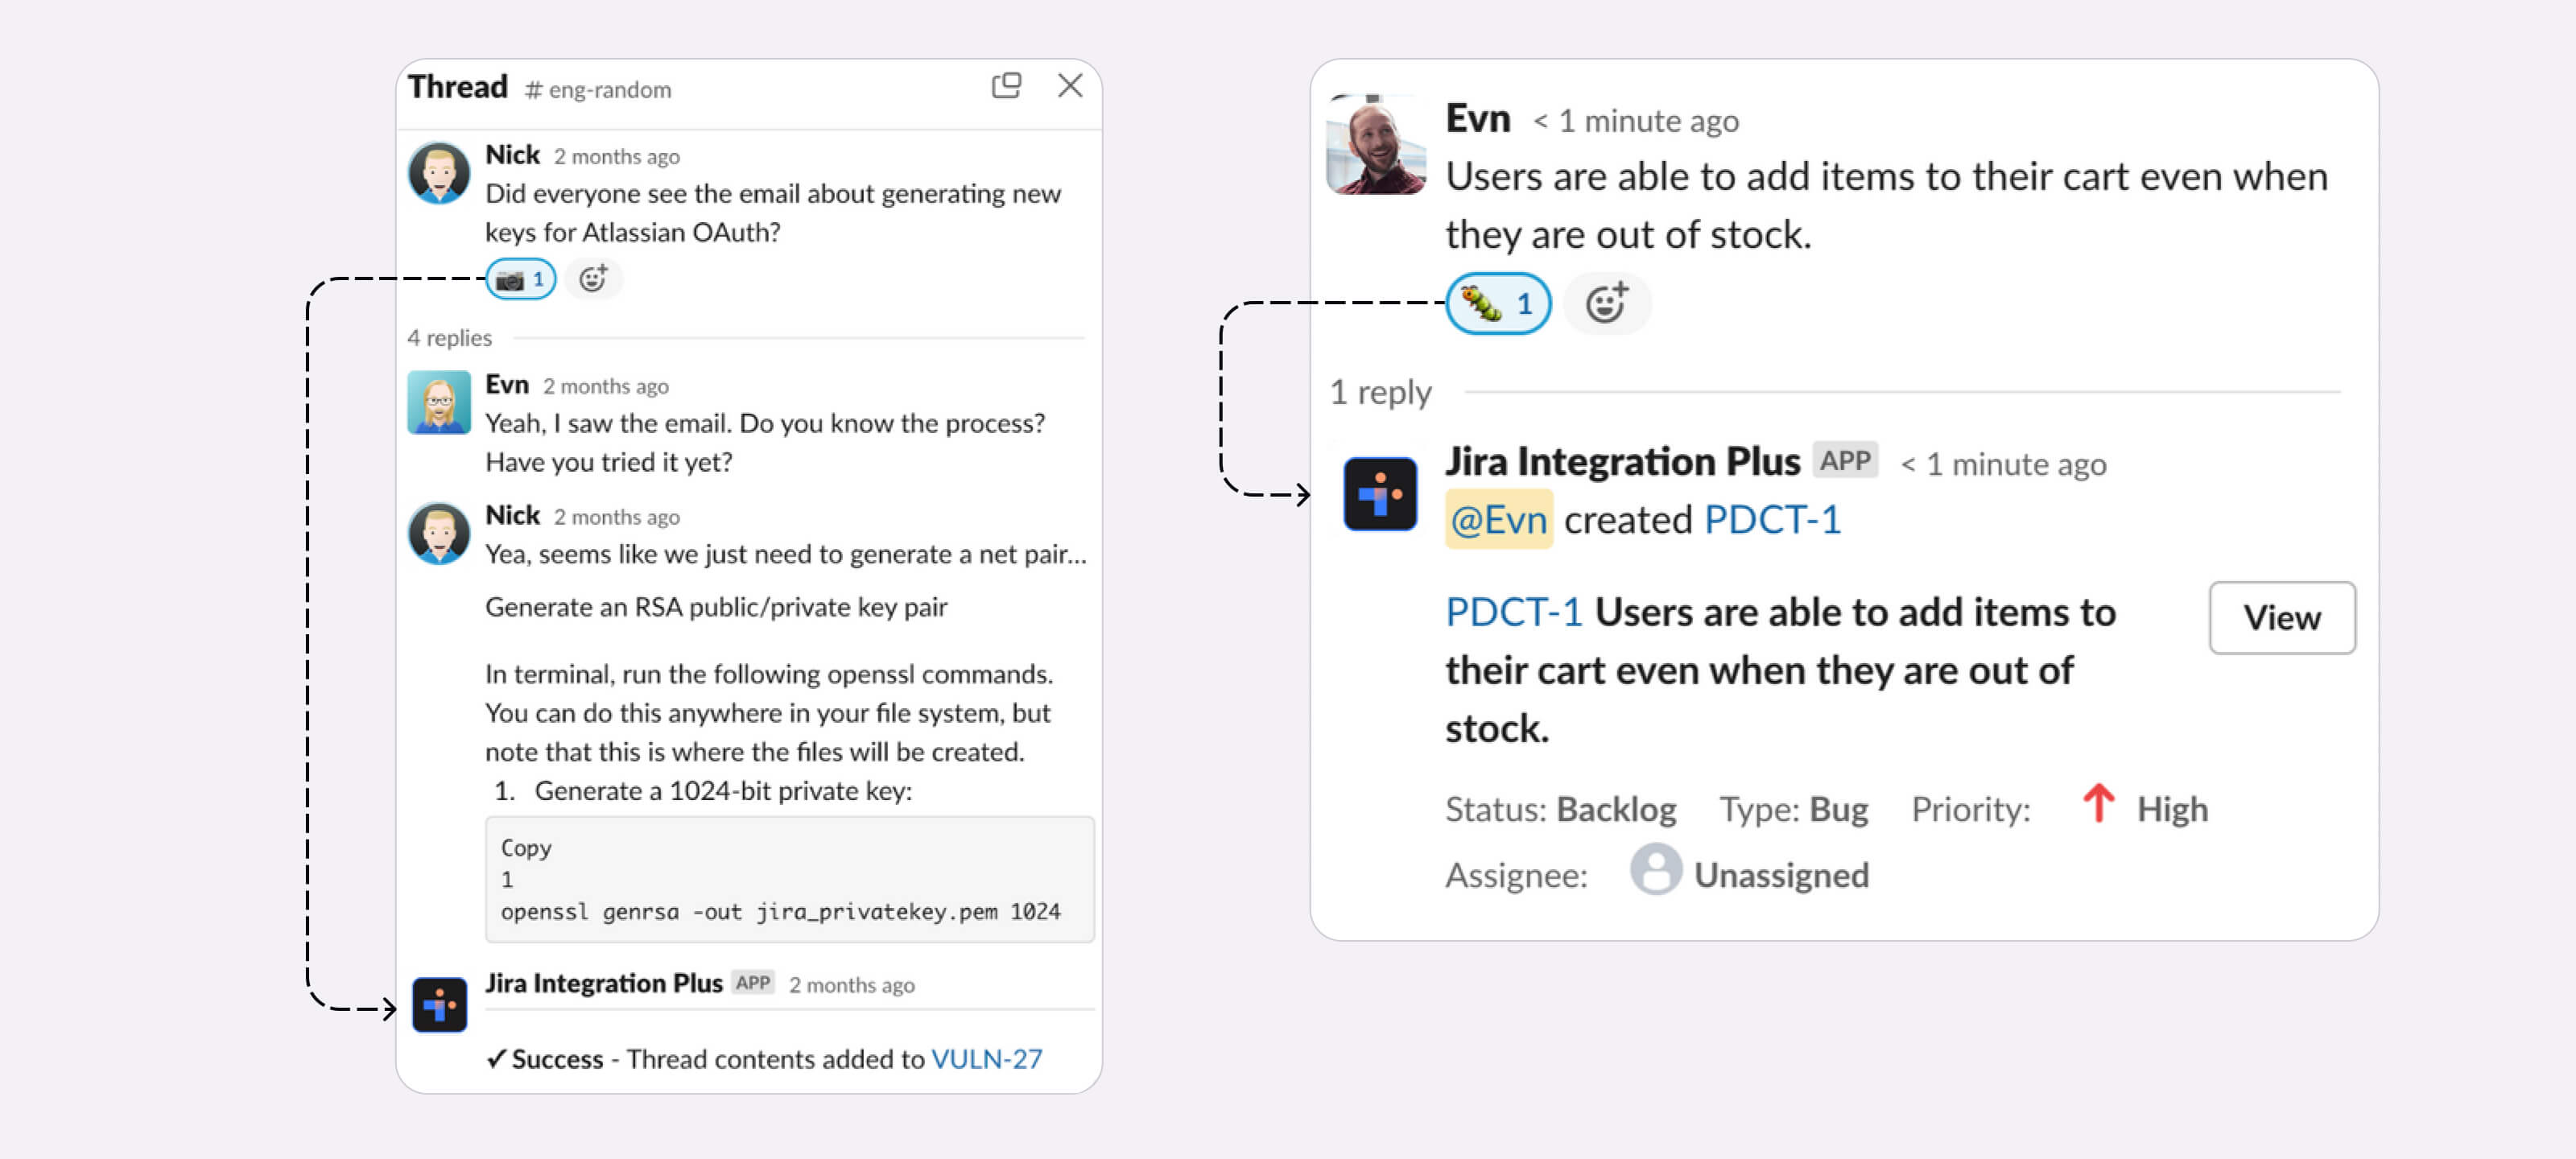Open bold PDCT-1 issue title link
Image resolution: width=2576 pixels, height=1159 pixels.
(1514, 612)
